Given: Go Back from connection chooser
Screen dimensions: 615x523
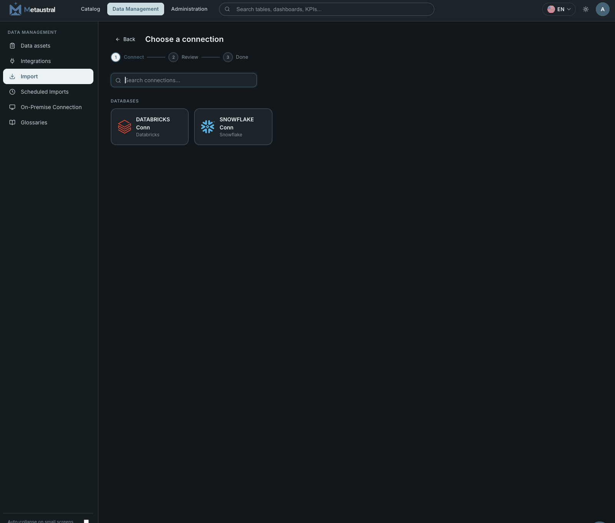Looking at the screenshot, I should [x=125, y=39].
